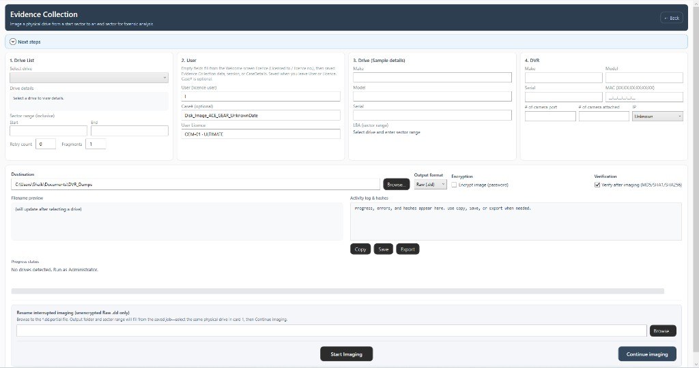699x368 pixels.
Task: Click the Retry count field
Action: click(x=46, y=144)
